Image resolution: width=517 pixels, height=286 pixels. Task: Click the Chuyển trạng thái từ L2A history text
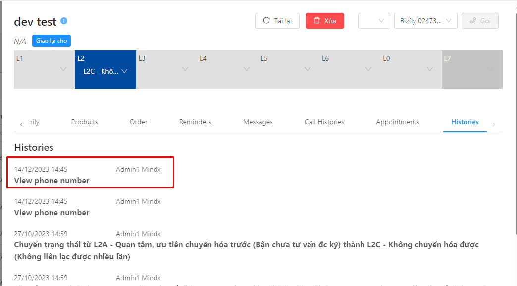246,250
